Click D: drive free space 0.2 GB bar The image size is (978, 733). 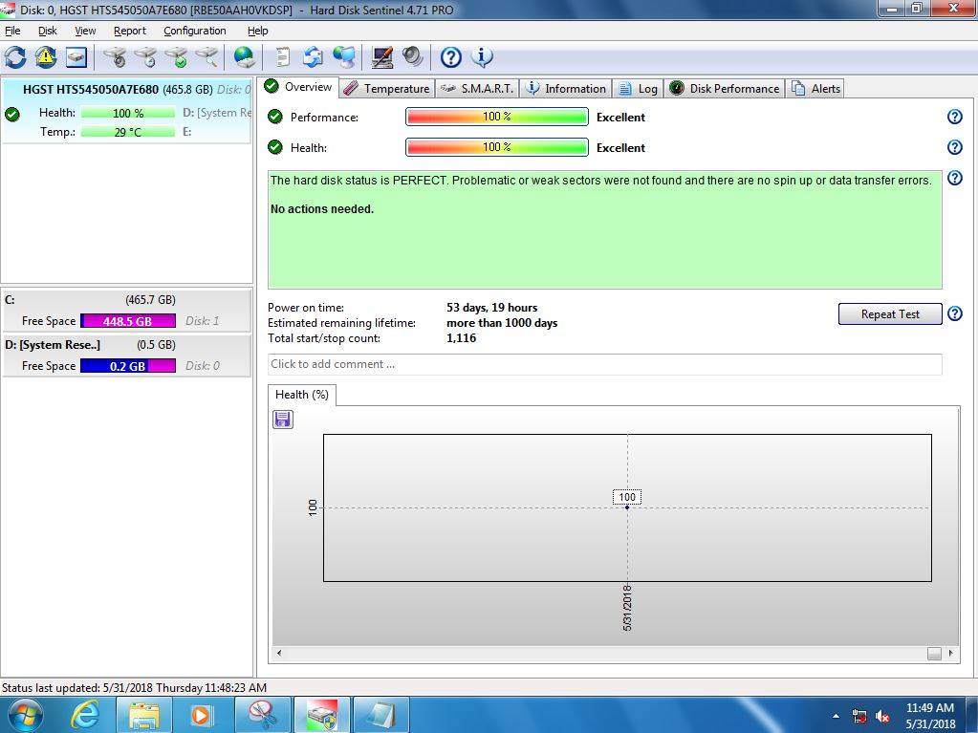[x=128, y=366]
